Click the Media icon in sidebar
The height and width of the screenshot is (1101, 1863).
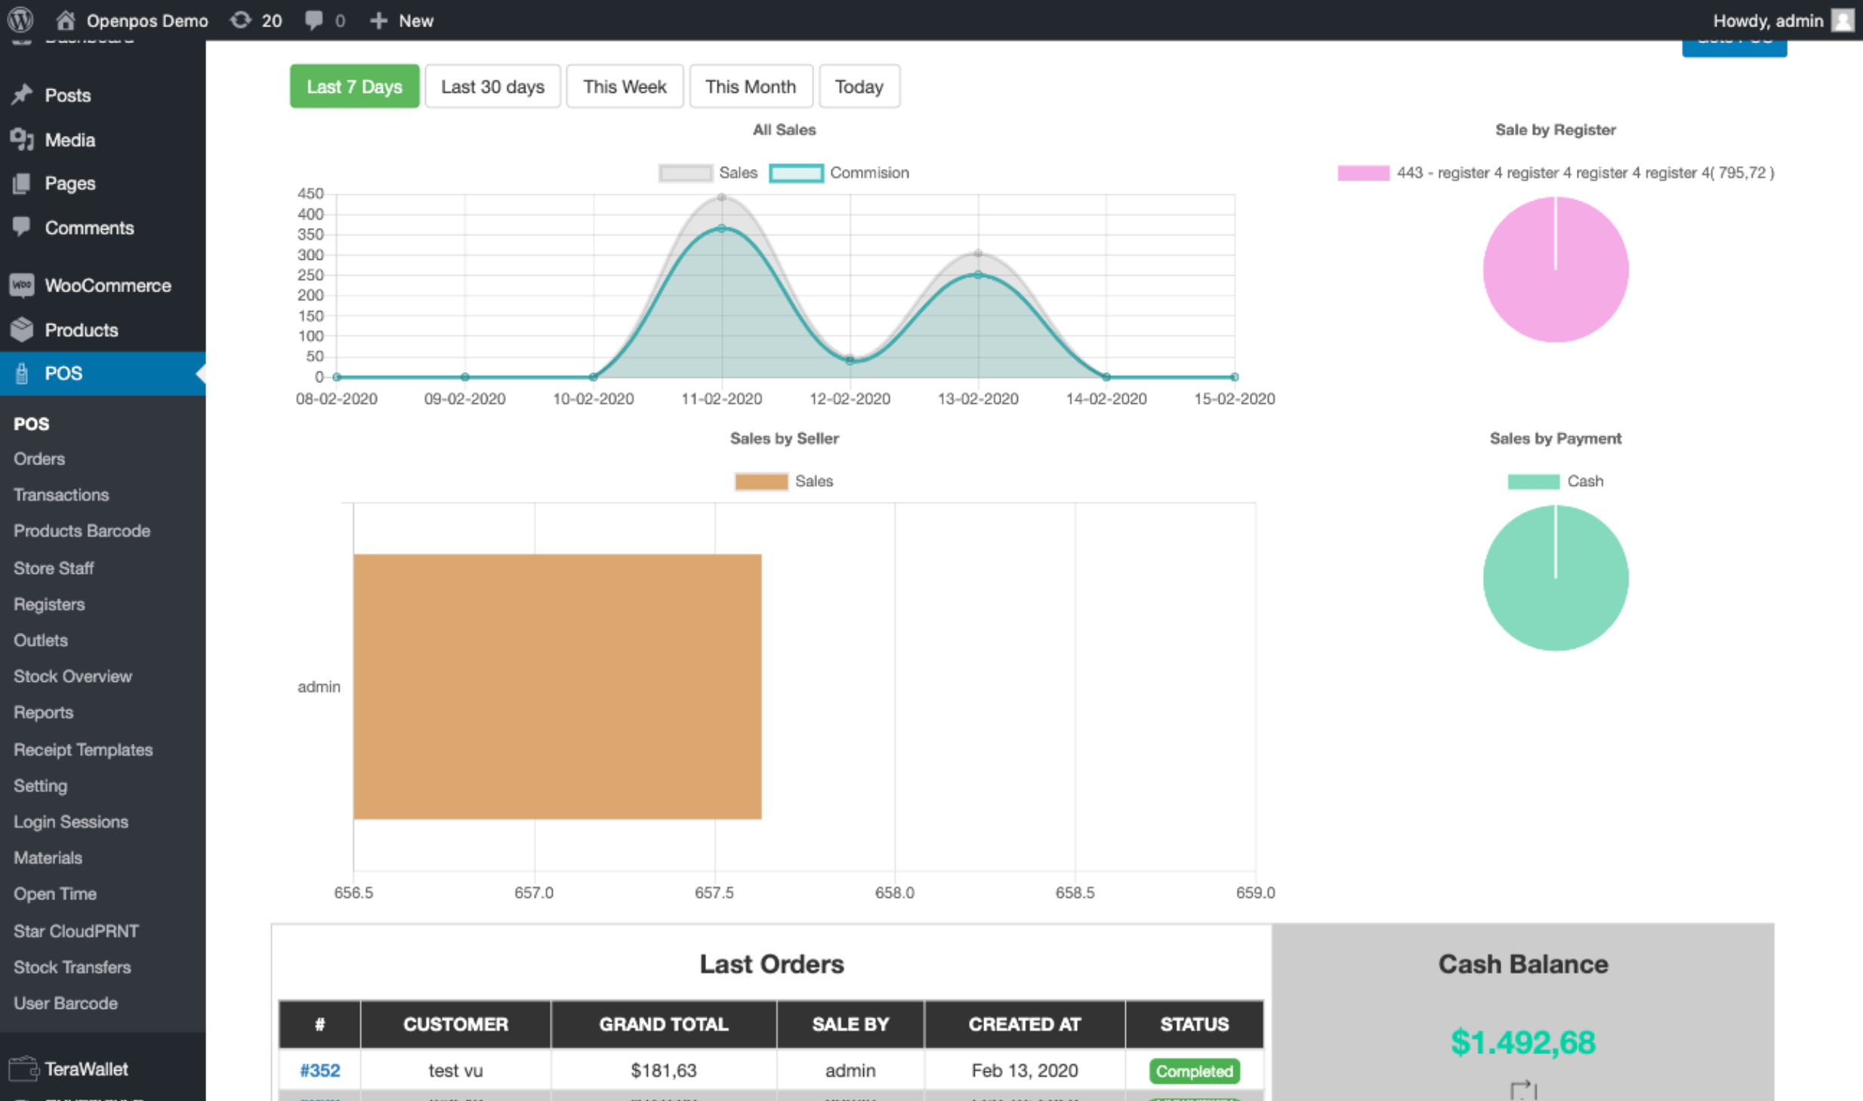point(22,140)
